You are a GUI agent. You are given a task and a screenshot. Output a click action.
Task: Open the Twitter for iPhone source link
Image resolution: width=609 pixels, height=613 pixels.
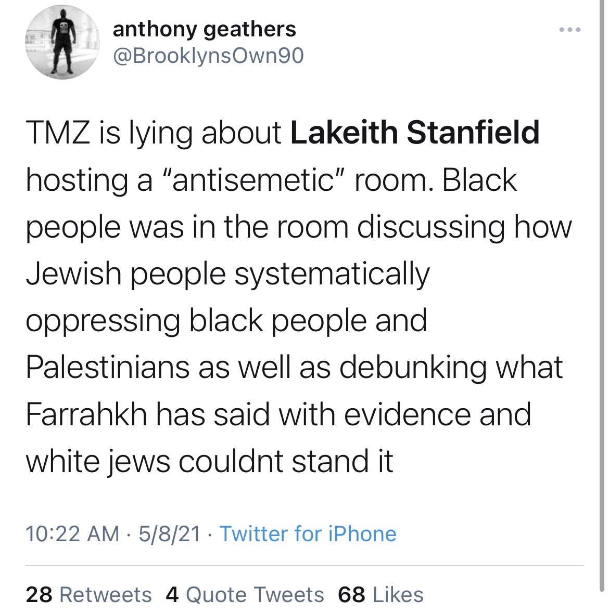point(308,533)
